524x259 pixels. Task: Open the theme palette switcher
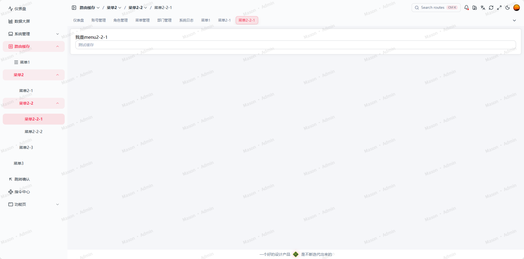tap(475, 8)
